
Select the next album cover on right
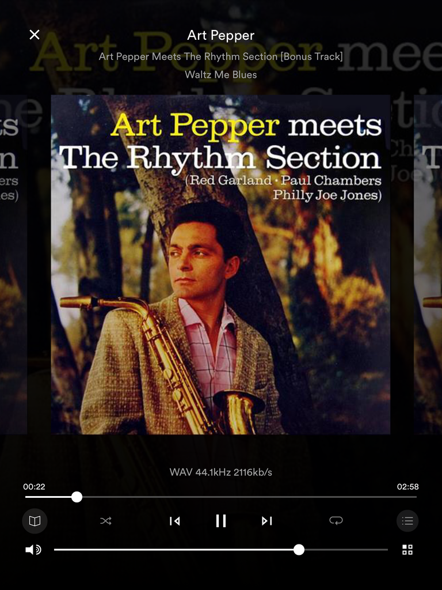pos(428,264)
